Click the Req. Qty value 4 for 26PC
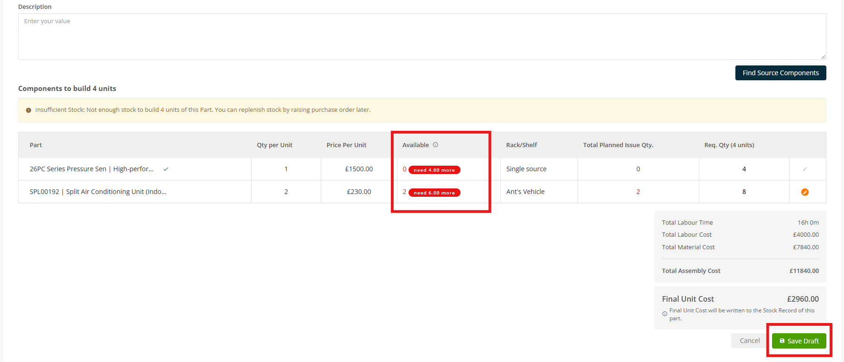Screen dimensions: 844x362 click(x=744, y=169)
